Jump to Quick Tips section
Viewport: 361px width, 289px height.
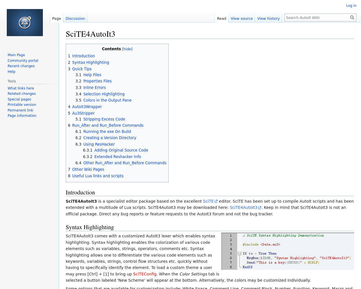(x=82, y=69)
